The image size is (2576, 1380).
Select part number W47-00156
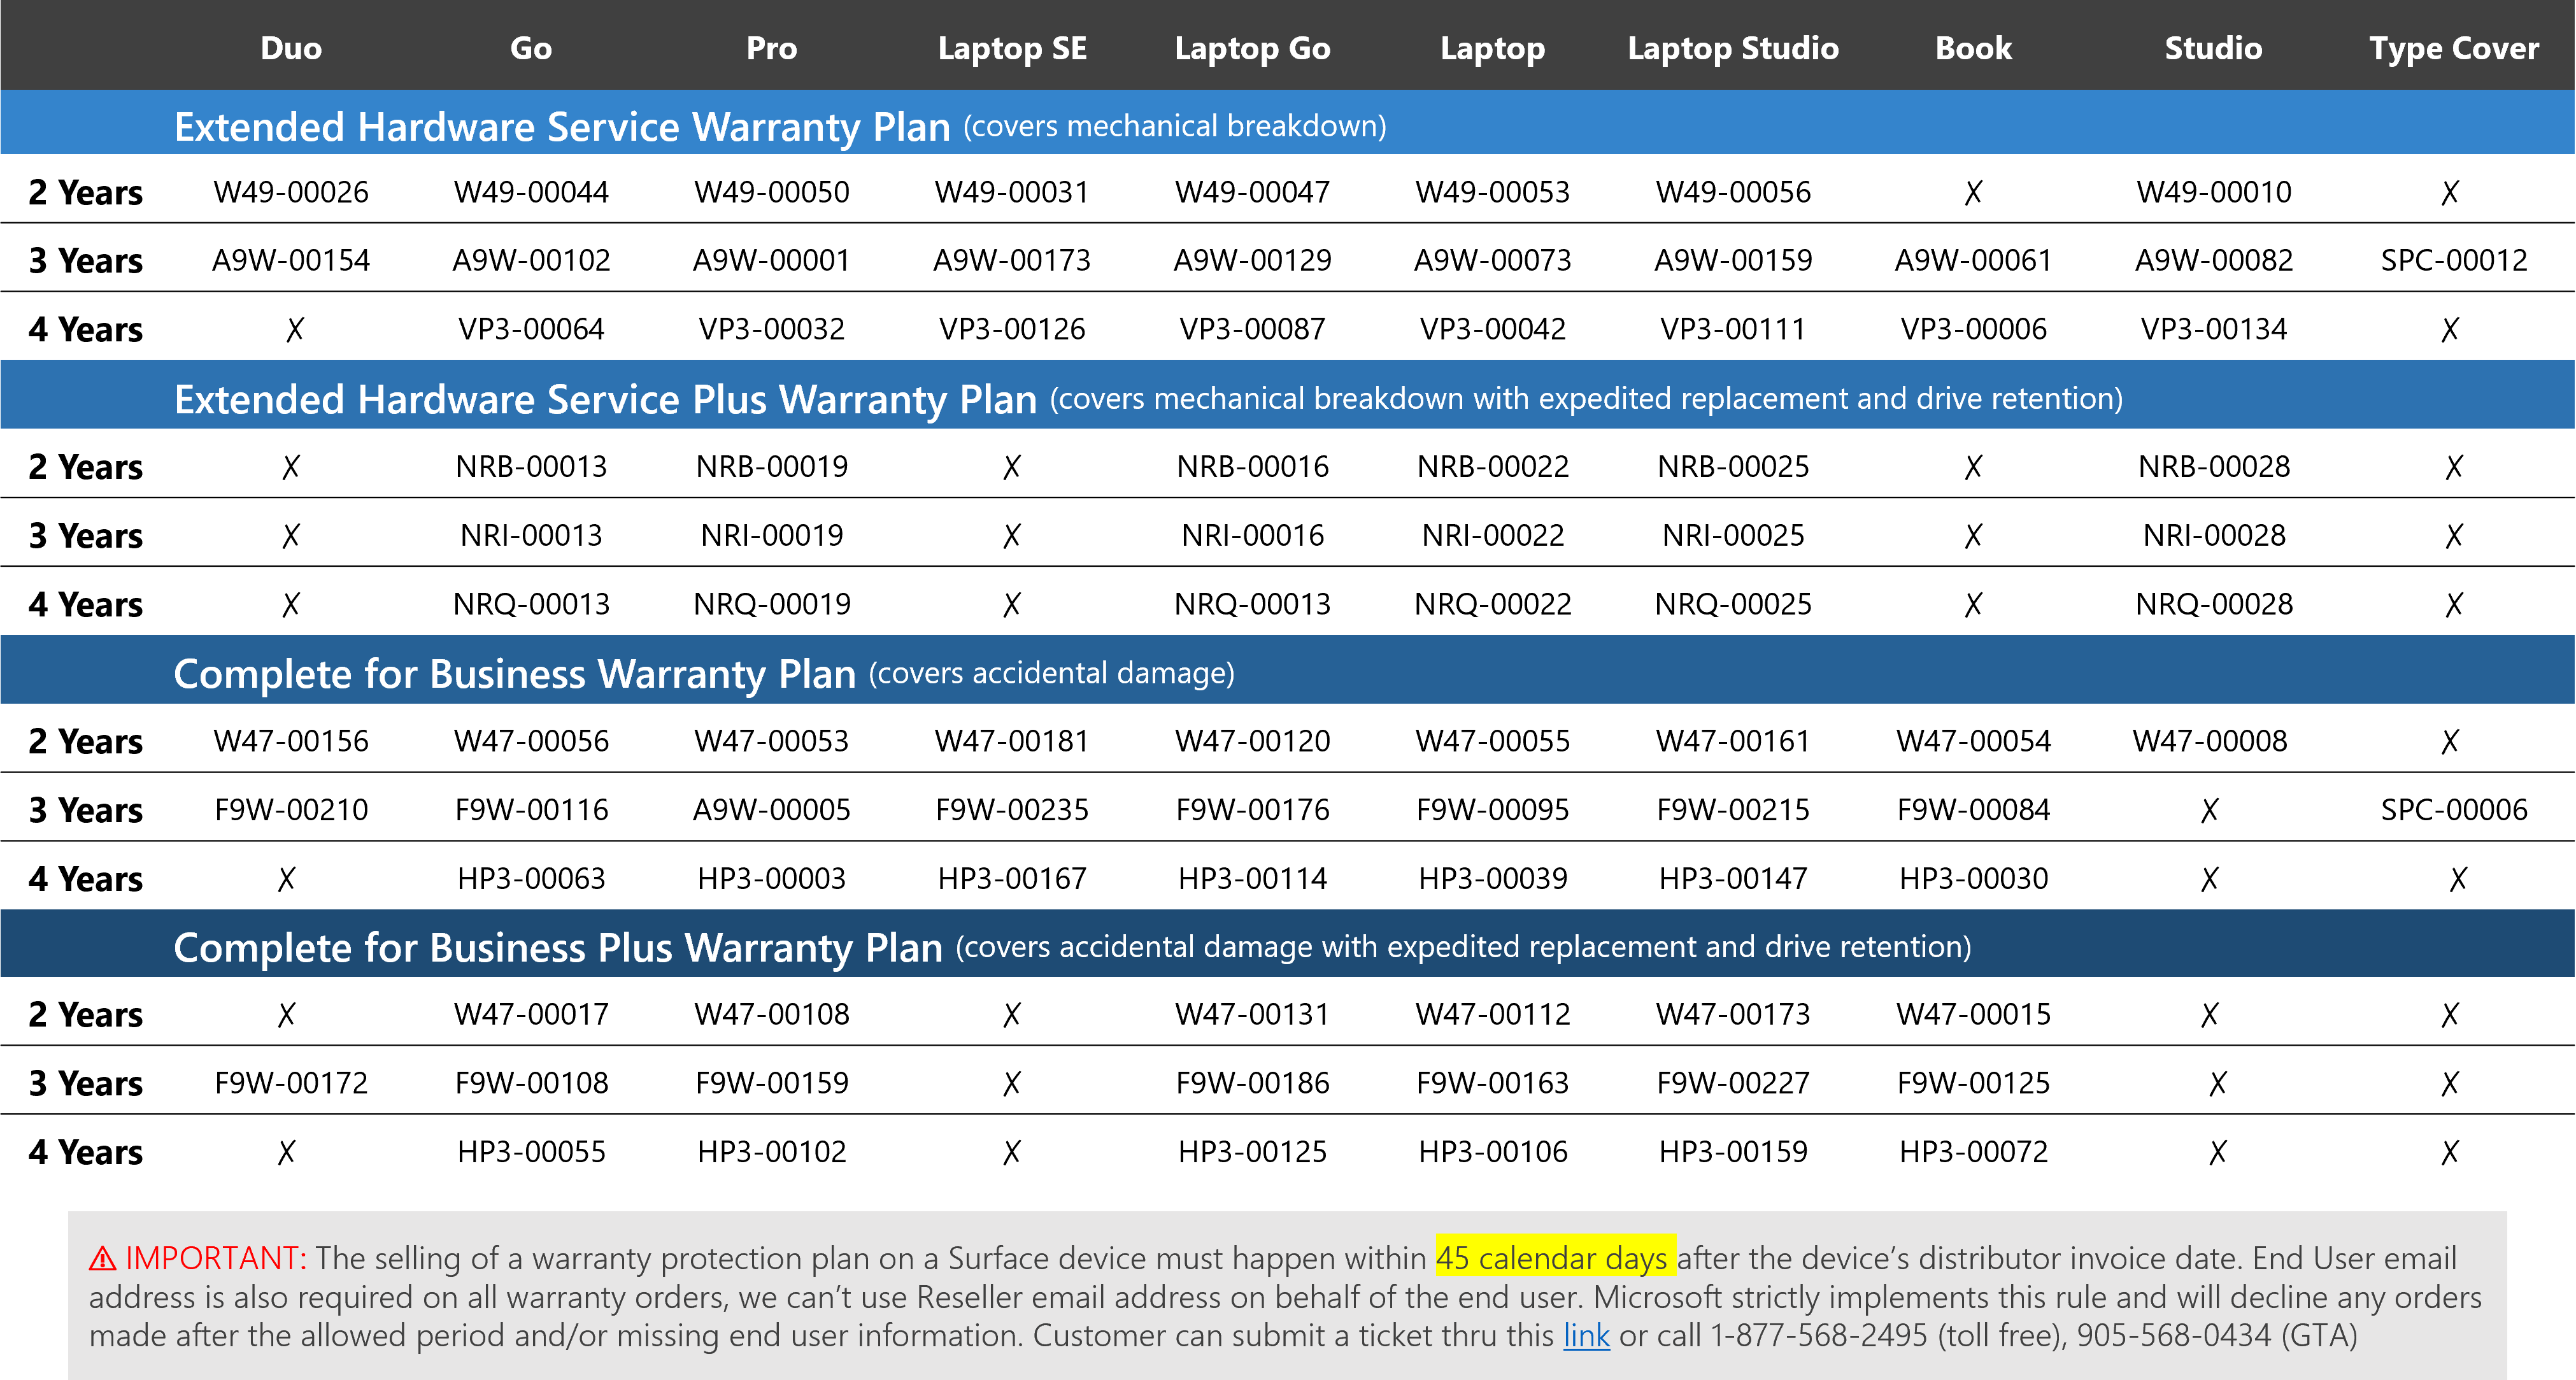click(291, 741)
